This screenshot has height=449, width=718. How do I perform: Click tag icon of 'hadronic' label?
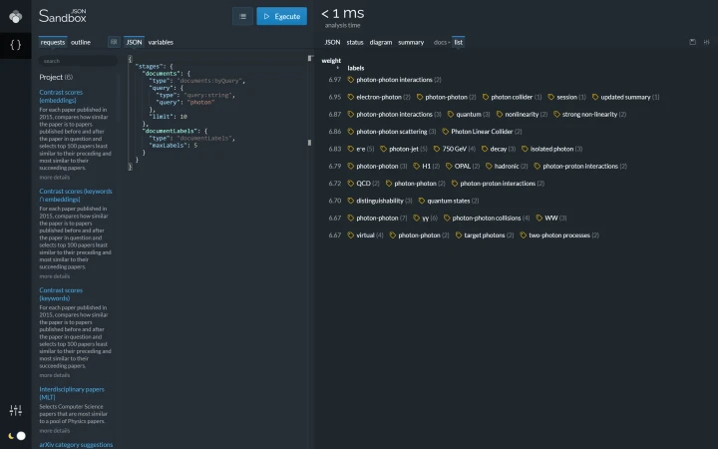click(x=489, y=167)
